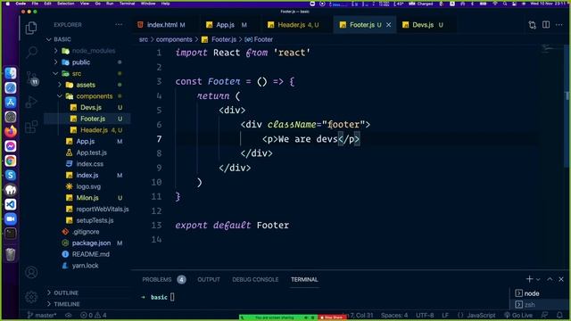Open Skype from the dock
The image size is (571, 321).
[11, 175]
